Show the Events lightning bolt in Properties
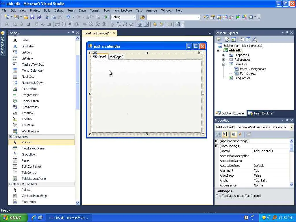The height and width of the screenshot is (222, 296). pyautogui.click(x=240, y=134)
